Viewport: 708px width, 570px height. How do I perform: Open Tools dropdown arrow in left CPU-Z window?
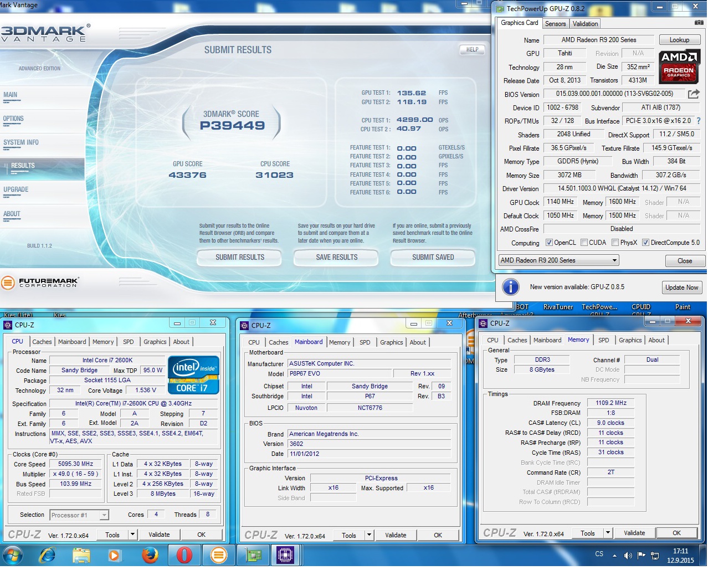click(x=132, y=535)
